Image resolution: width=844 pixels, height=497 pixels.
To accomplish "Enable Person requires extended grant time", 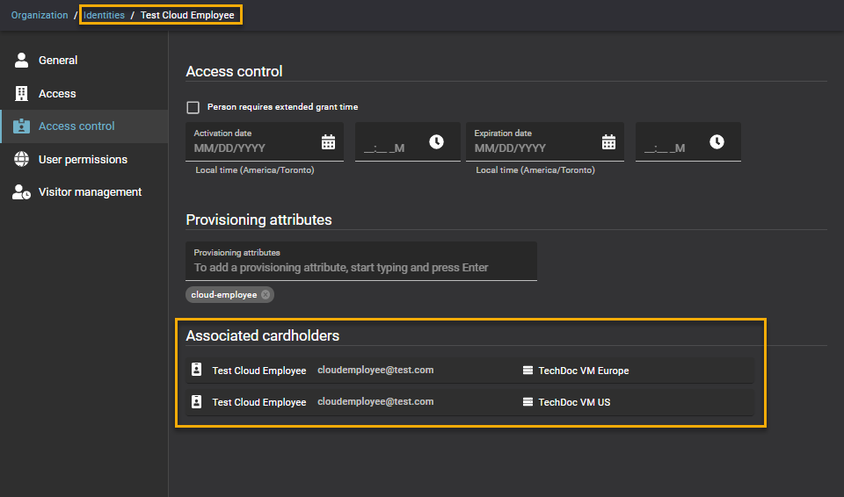I will pos(193,107).
